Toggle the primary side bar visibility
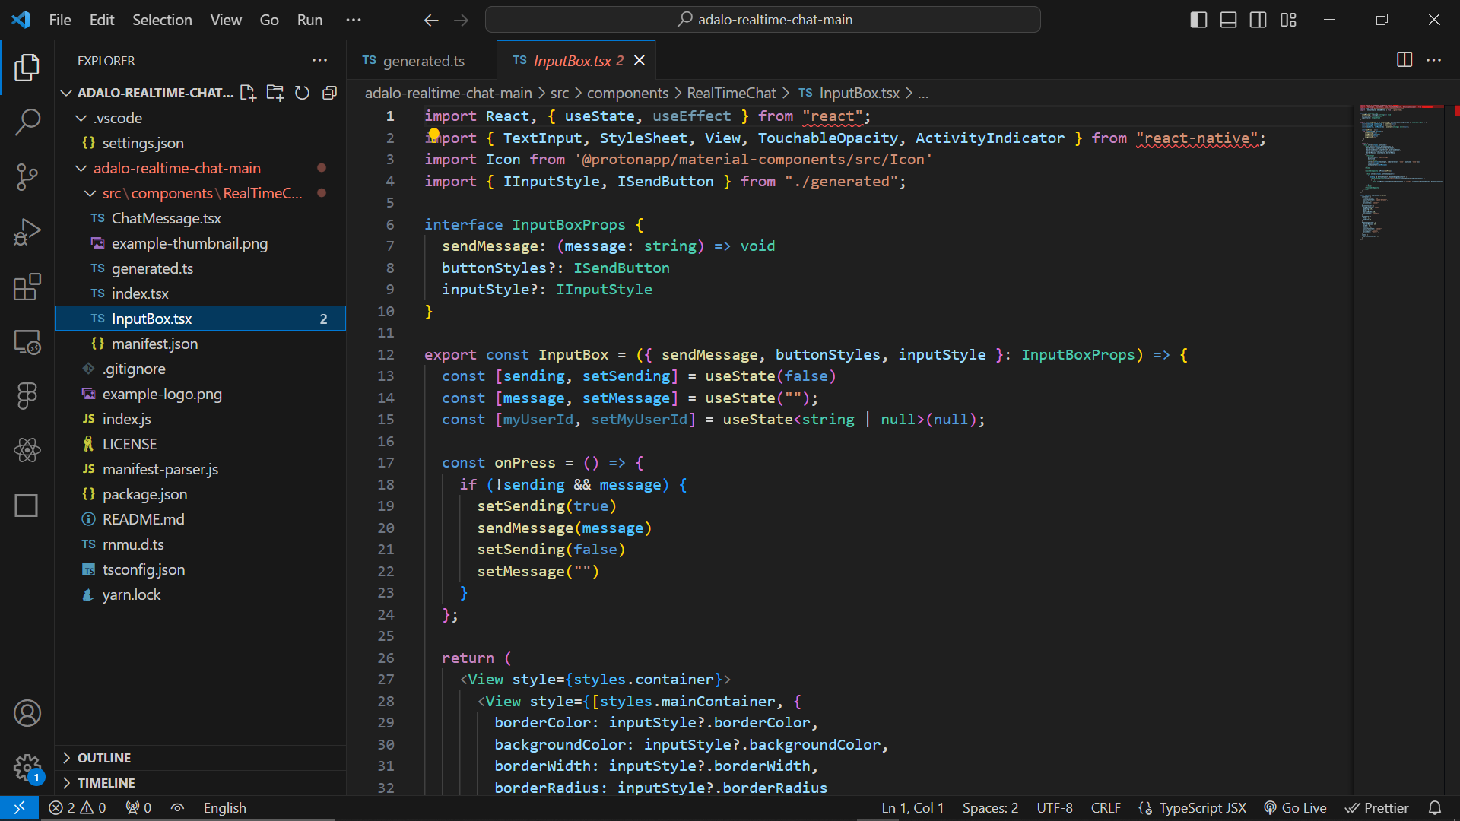This screenshot has width=1460, height=821. [x=1198, y=20]
